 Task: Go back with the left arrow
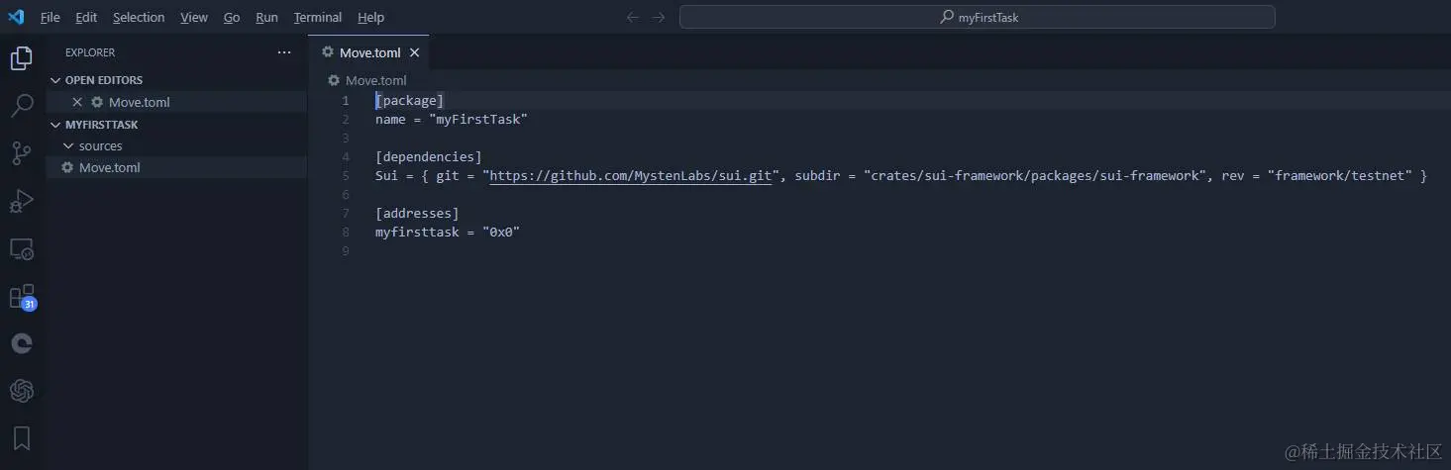tap(633, 17)
